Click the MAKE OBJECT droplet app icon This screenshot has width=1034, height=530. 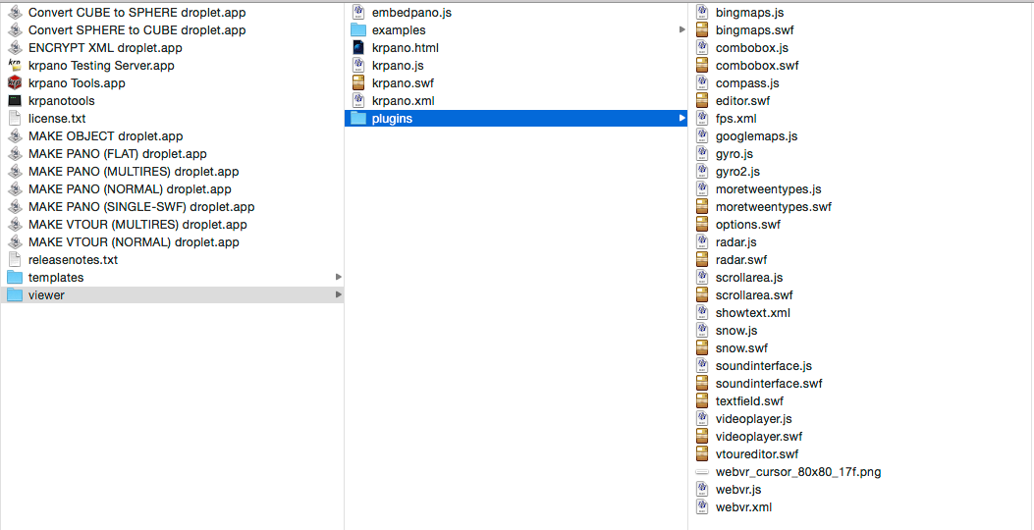click(x=15, y=135)
